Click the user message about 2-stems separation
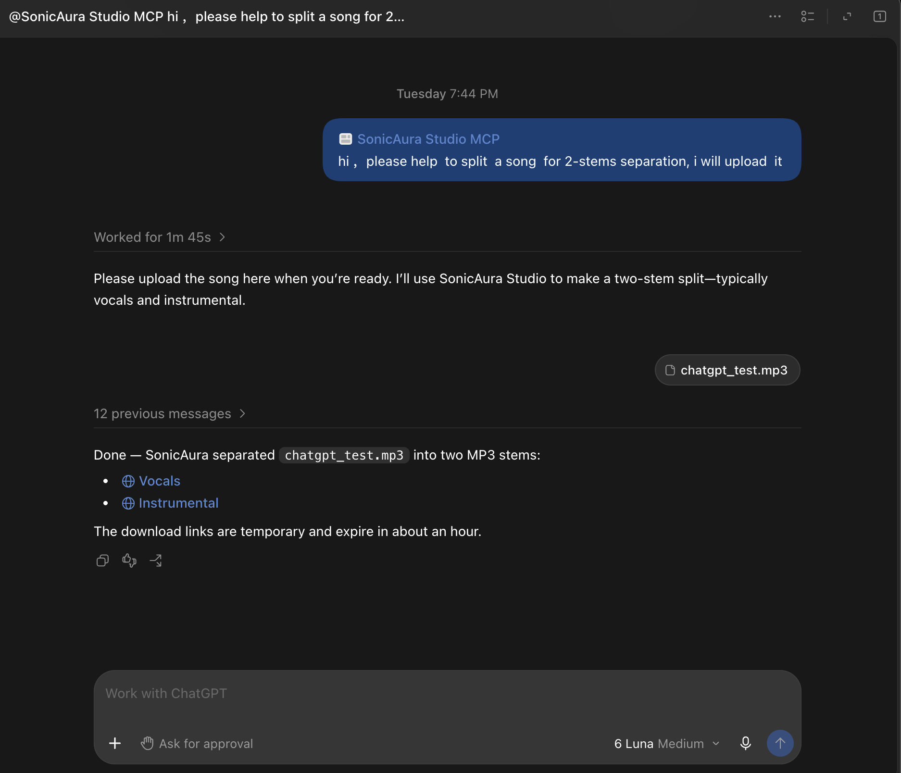This screenshot has width=901, height=773. click(560, 161)
